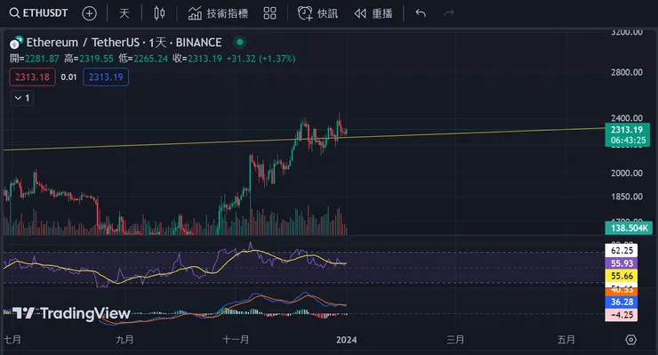Click the change value +31.32 (+1.37%)

coord(261,59)
